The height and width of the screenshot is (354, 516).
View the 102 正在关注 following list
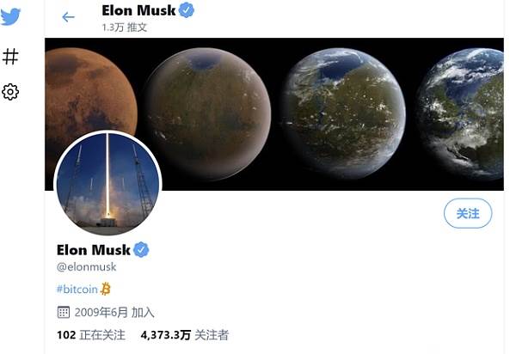click(x=91, y=335)
